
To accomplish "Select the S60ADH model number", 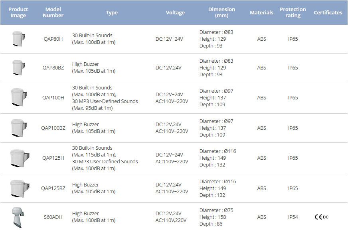I will [x=53, y=217].
